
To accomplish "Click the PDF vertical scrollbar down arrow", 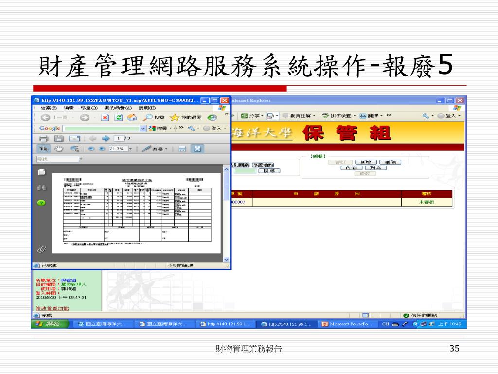I will 226,260.
